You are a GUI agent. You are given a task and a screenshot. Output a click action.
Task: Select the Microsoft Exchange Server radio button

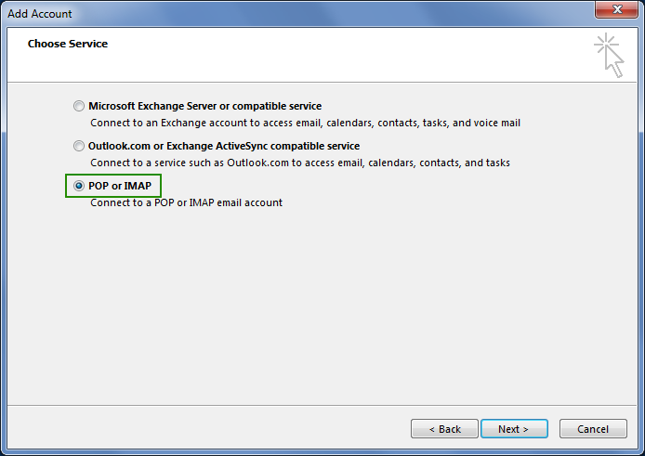pyautogui.click(x=79, y=106)
